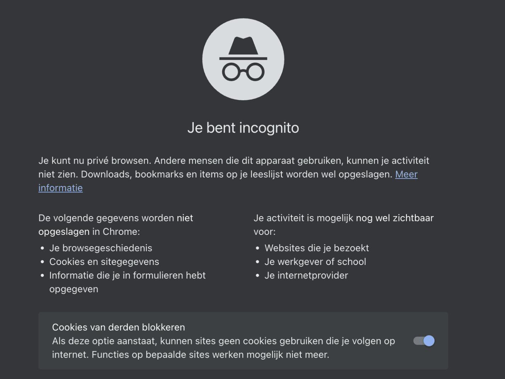Open the "Meer informatie" link
505x379 pixels.
click(x=406, y=174)
